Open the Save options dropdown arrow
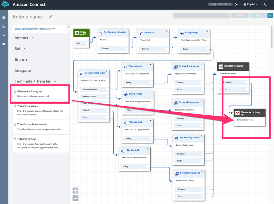274x204 pixels. click(x=270, y=15)
